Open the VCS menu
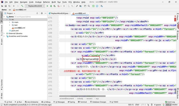179x106 pixels. 70,2
